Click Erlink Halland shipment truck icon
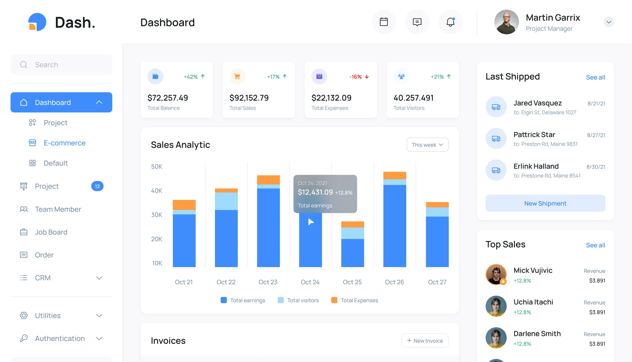Image resolution: width=632 pixels, height=362 pixels. tap(496, 170)
